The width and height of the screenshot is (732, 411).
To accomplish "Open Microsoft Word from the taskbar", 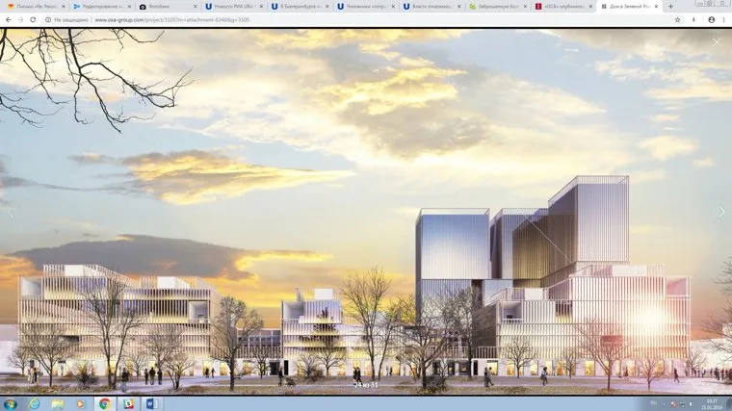I will (152, 403).
